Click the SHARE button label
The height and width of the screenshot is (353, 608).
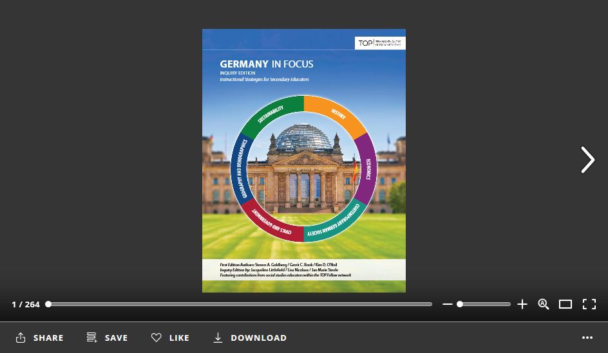coord(48,338)
